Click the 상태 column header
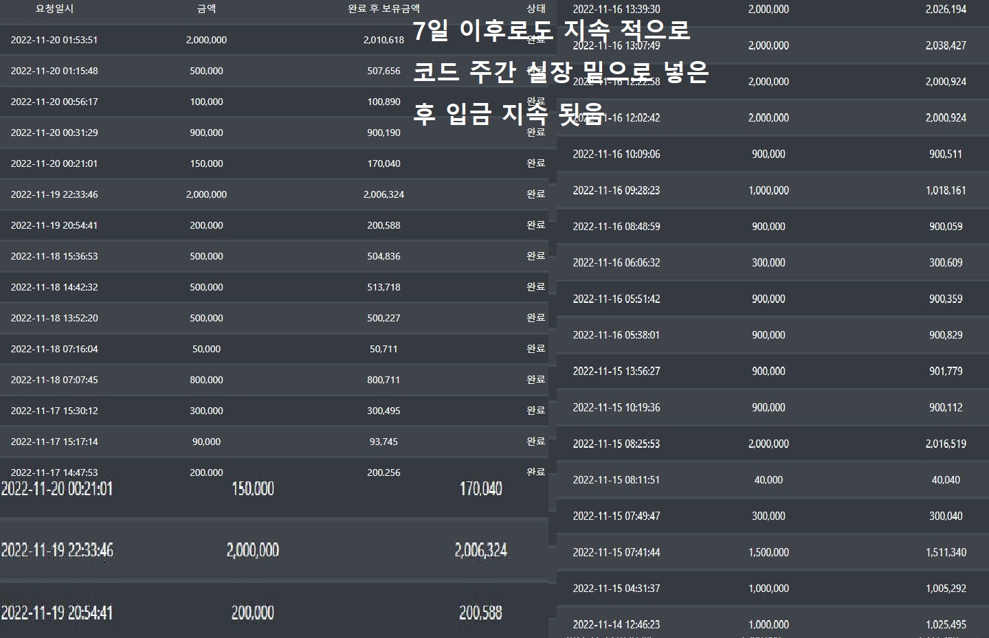 (535, 9)
